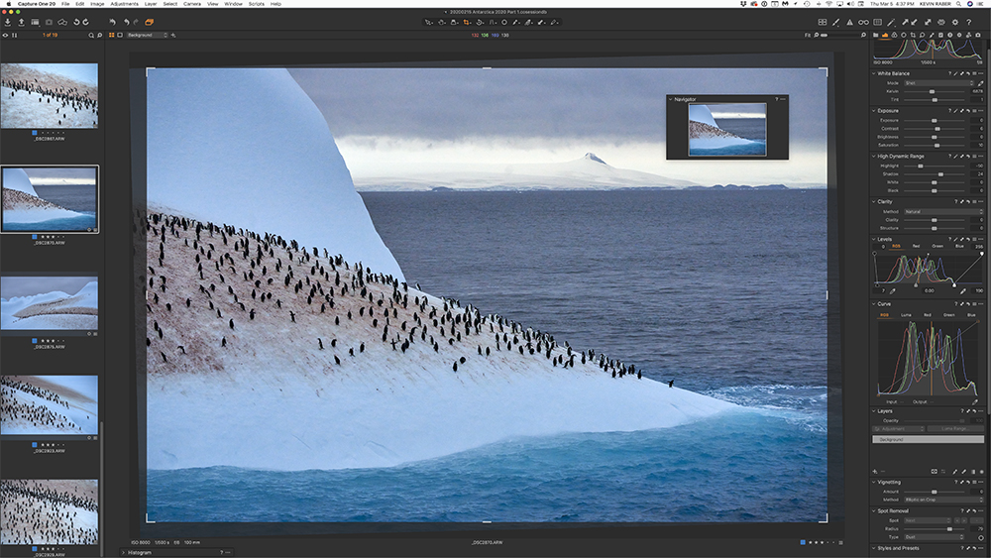Switch to grid multi-view toggle

pos(823,21)
